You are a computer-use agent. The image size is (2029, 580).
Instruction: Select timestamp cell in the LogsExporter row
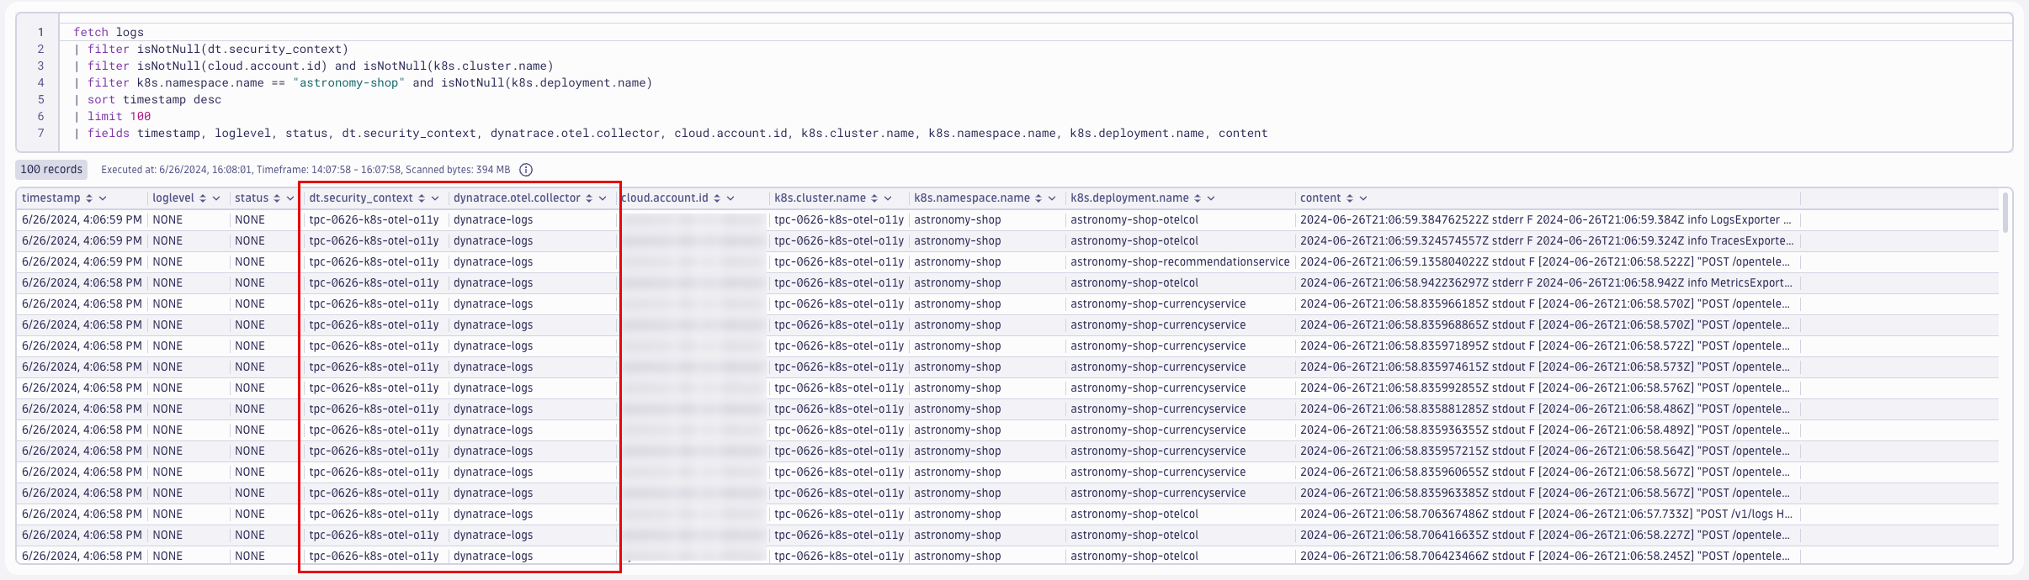[82, 219]
